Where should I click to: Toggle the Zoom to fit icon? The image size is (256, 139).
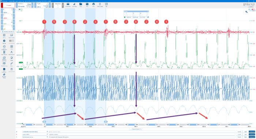[106, 5]
